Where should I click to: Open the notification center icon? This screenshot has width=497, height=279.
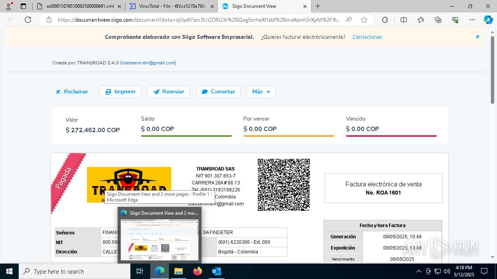coord(484,271)
